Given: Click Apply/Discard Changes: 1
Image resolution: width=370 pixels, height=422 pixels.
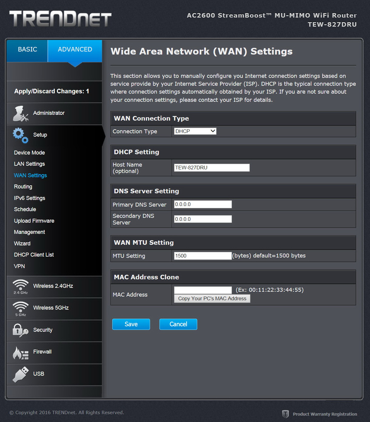Looking at the screenshot, I should [x=52, y=91].
